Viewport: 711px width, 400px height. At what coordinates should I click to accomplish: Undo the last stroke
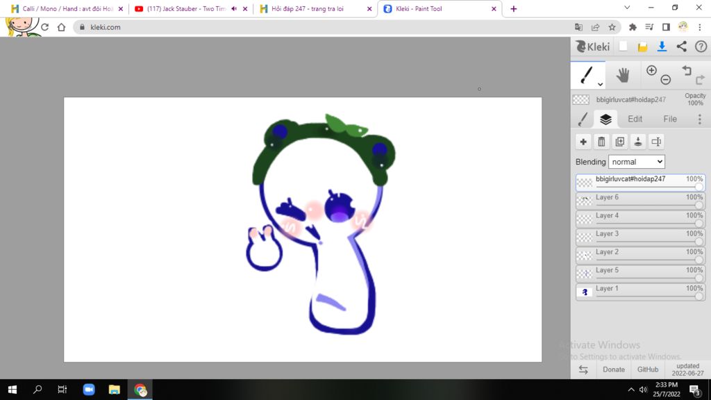click(687, 70)
